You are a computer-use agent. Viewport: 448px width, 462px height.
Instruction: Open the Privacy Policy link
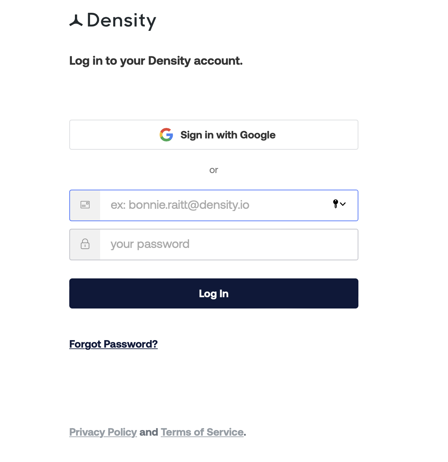(x=103, y=432)
